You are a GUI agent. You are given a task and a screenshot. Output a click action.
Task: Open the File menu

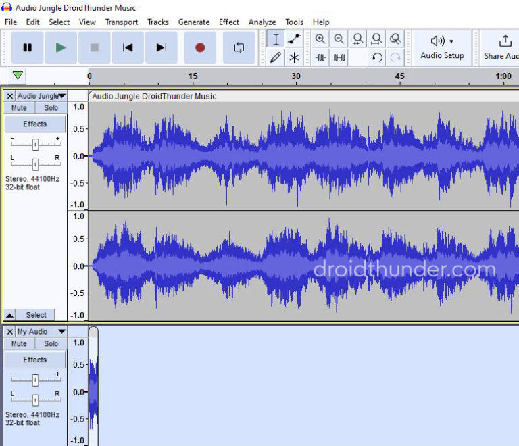tap(11, 22)
